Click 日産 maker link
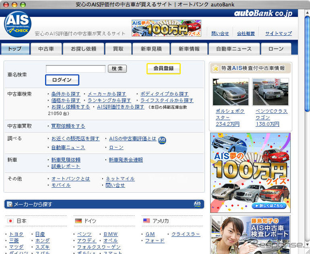Screen dimensions: 310x254 tap(40, 234)
